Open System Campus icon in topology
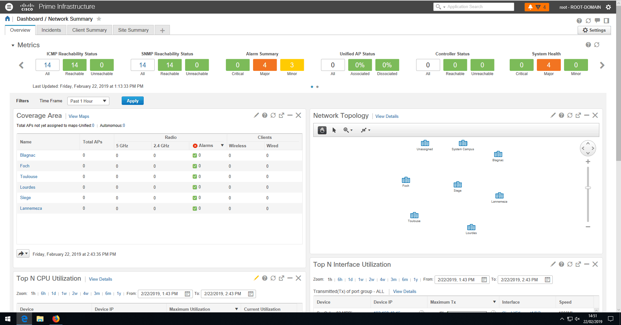The height and width of the screenshot is (325, 621). [463, 143]
